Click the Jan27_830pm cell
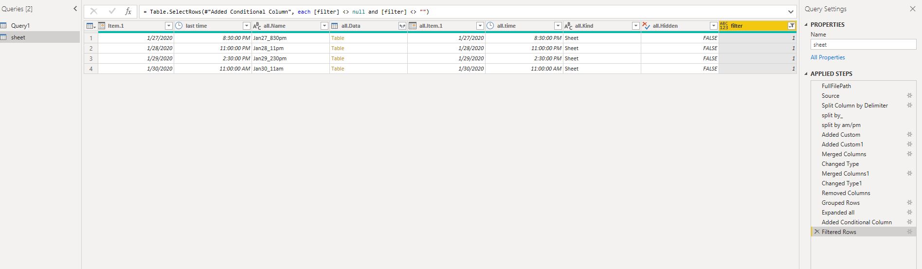The width and height of the screenshot is (922, 269). 290,38
